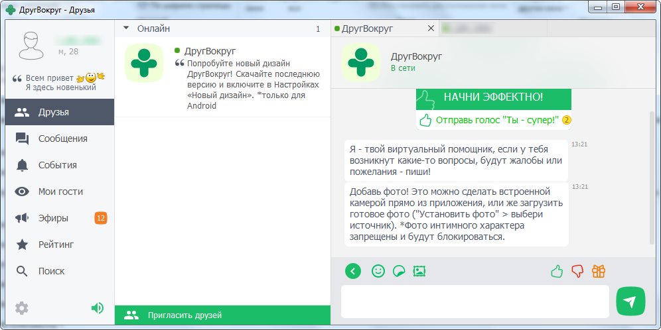661x330 pixels.
Task: Open the События notifications section
Action: point(60,166)
